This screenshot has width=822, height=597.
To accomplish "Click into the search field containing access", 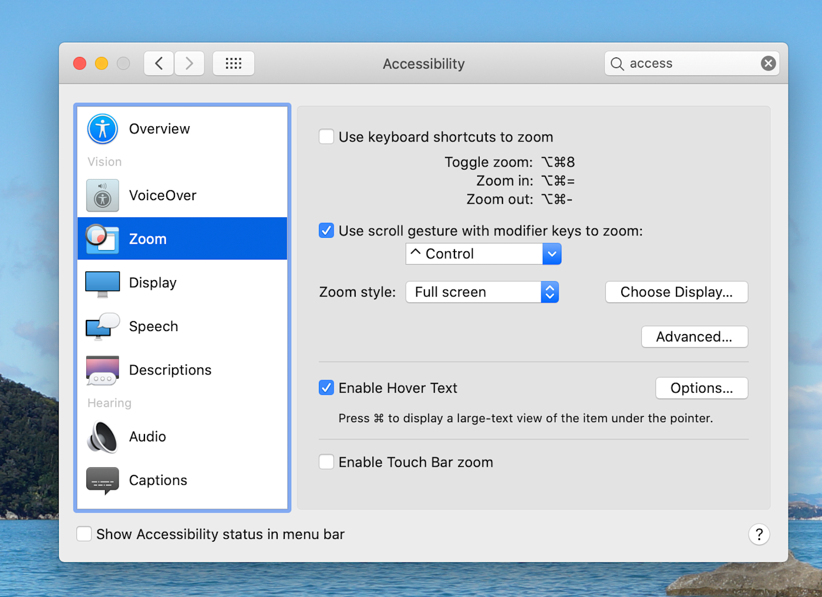I will (693, 63).
